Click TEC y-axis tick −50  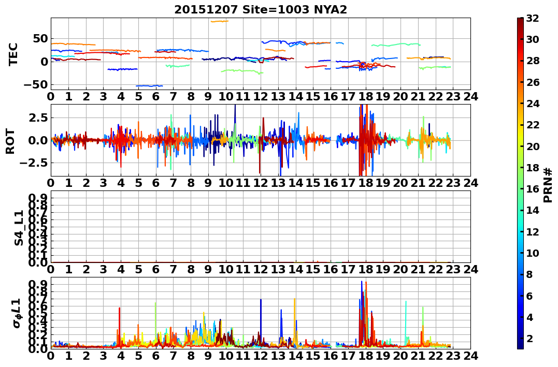36,85
